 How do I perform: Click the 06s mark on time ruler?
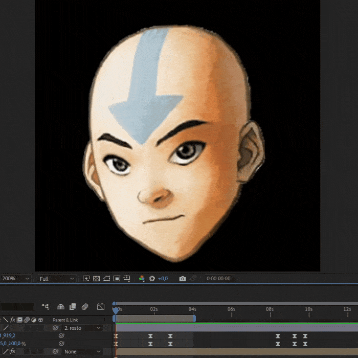point(231,309)
